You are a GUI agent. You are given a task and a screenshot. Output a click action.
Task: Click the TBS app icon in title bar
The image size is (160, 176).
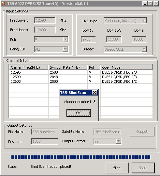pos(4,4)
